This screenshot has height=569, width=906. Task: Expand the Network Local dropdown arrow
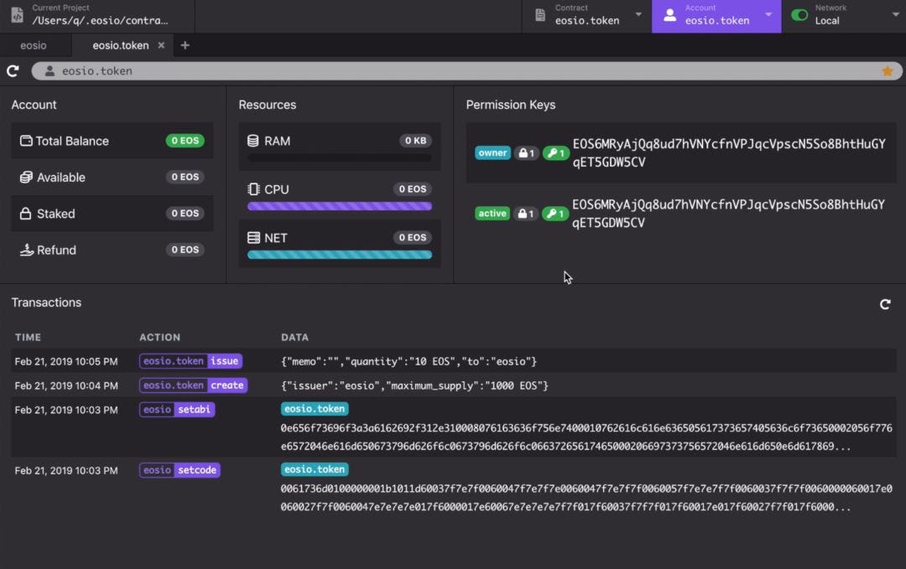pyautogui.click(x=896, y=14)
